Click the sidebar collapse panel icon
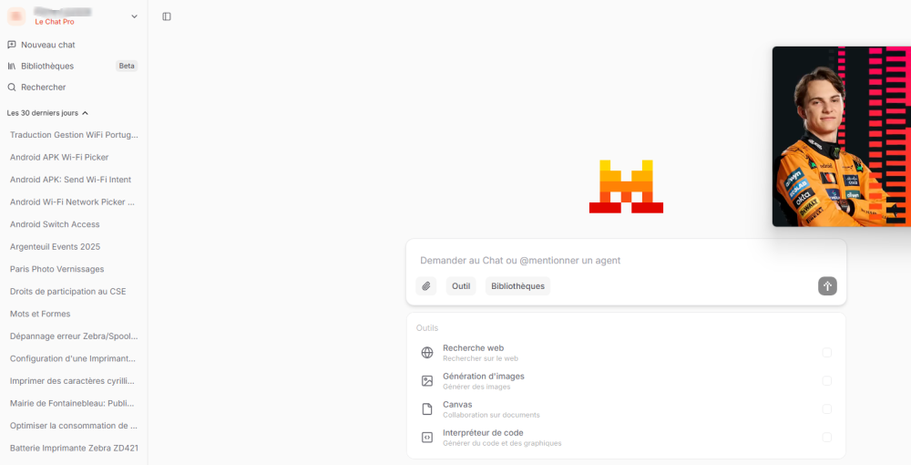 tap(167, 16)
